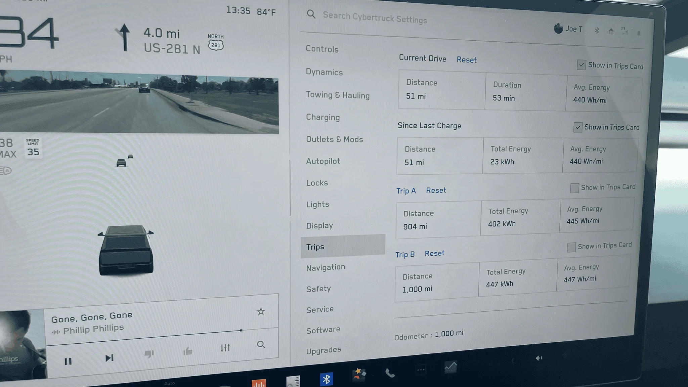Open the Joe T driver profile
The height and width of the screenshot is (387, 688).
click(x=568, y=29)
